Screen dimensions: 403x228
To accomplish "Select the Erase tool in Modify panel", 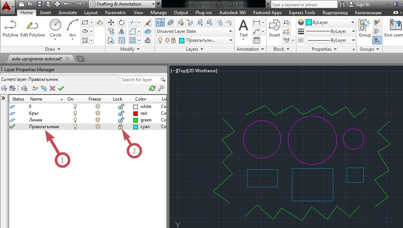I will point(148,22).
